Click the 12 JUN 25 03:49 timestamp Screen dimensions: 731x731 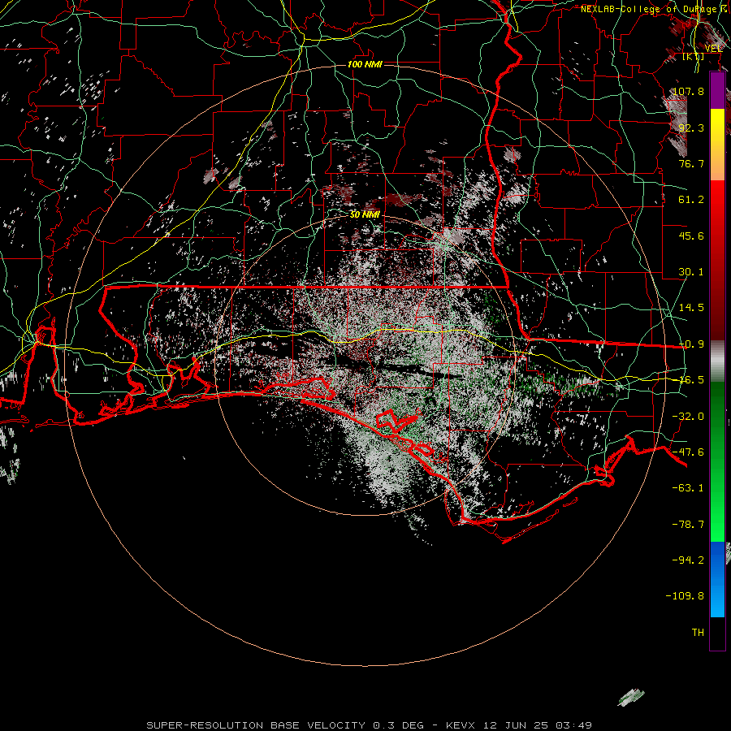pyautogui.click(x=538, y=725)
